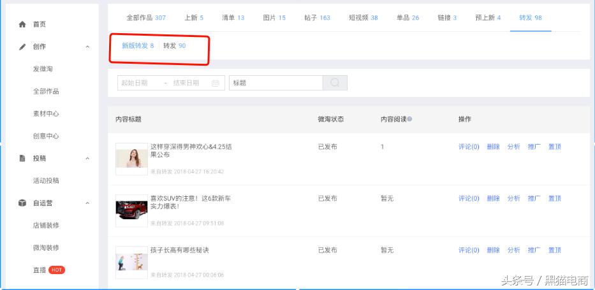Open title 孩子长高有哪些秘诀
The width and height of the screenshot is (595, 290).
[180, 250]
